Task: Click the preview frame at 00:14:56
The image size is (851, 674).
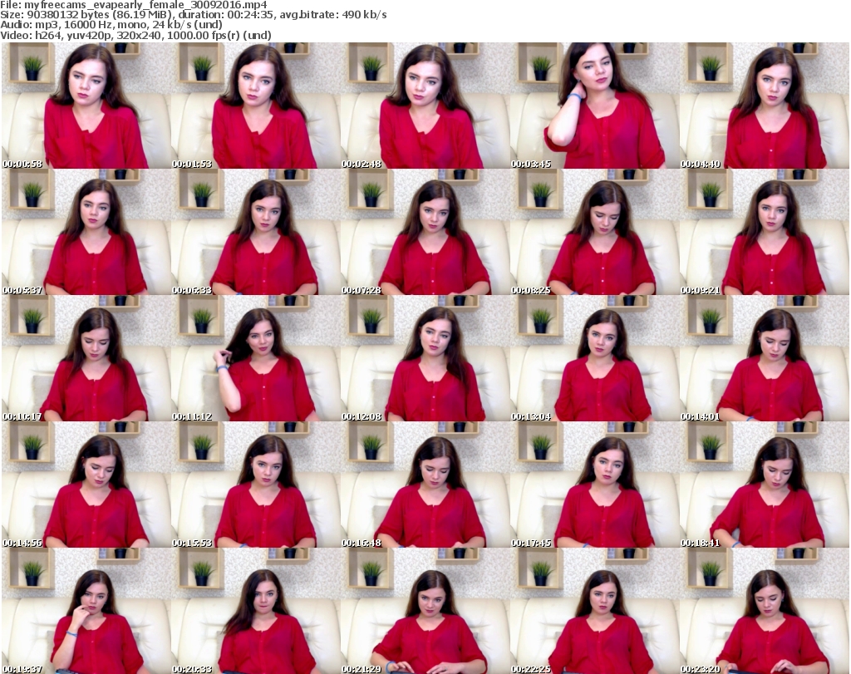Action: point(86,485)
